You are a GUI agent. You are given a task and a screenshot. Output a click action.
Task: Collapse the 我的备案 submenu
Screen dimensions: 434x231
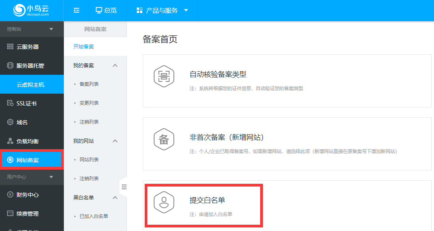(x=115, y=65)
